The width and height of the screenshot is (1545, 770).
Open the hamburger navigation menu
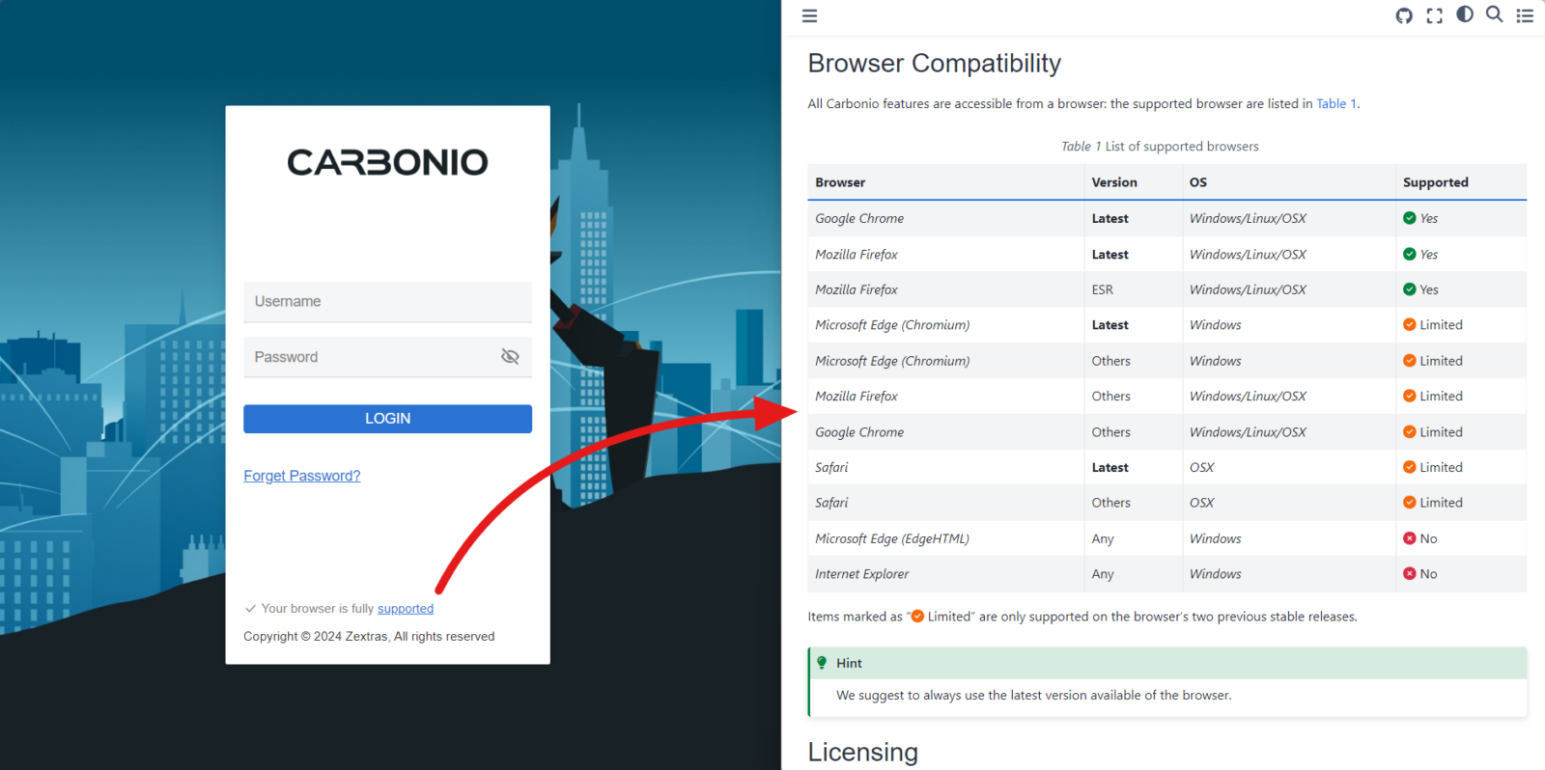click(809, 15)
